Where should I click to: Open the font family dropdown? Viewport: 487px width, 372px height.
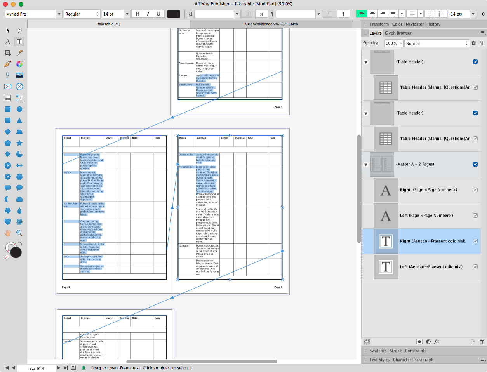click(x=58, y=14)
